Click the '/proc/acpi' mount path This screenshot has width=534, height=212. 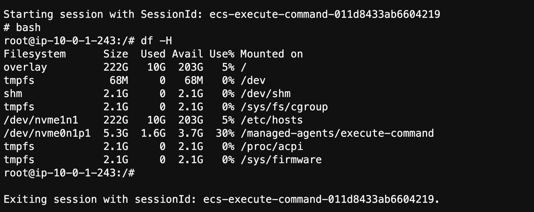pos(272,147)
